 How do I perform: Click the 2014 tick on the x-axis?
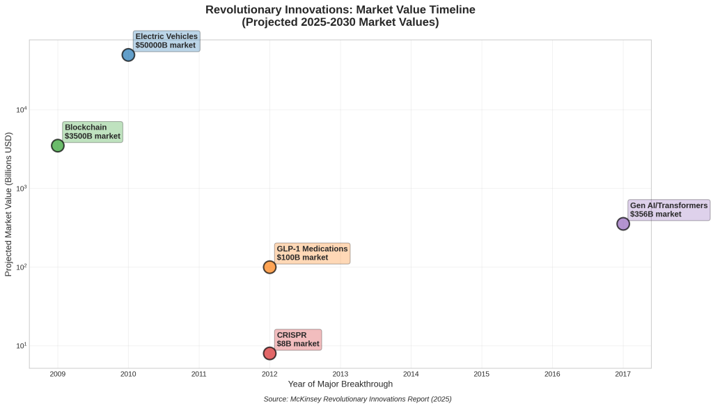click(x=411, y=374)
